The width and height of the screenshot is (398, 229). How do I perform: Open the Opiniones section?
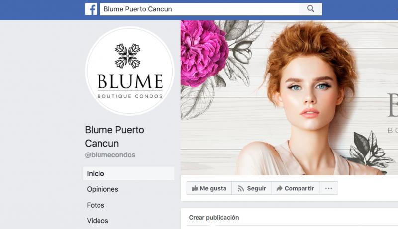point(102,189)
